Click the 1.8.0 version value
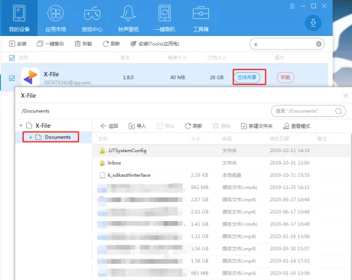352x280 pixels. coord(128,77)
